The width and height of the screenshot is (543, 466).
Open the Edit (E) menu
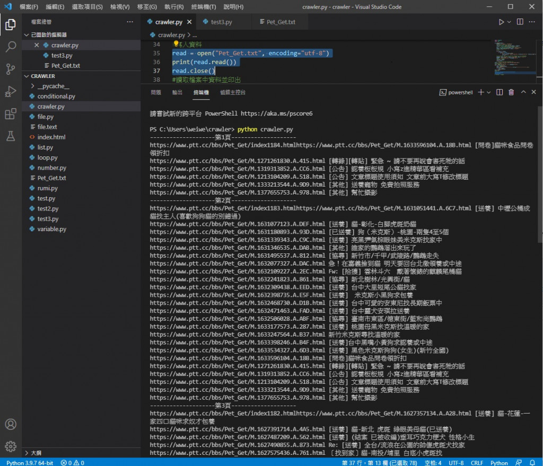pos(55,6)
